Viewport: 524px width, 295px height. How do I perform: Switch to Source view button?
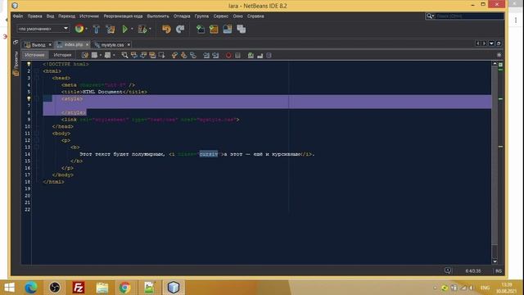click(34, 55)
